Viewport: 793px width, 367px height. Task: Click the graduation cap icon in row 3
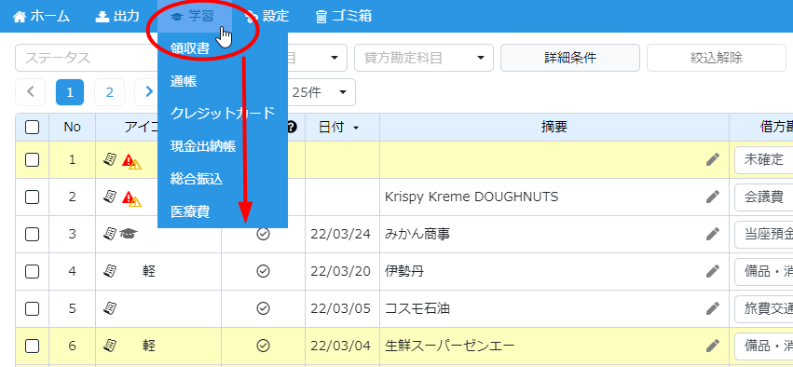pos(129,234)
